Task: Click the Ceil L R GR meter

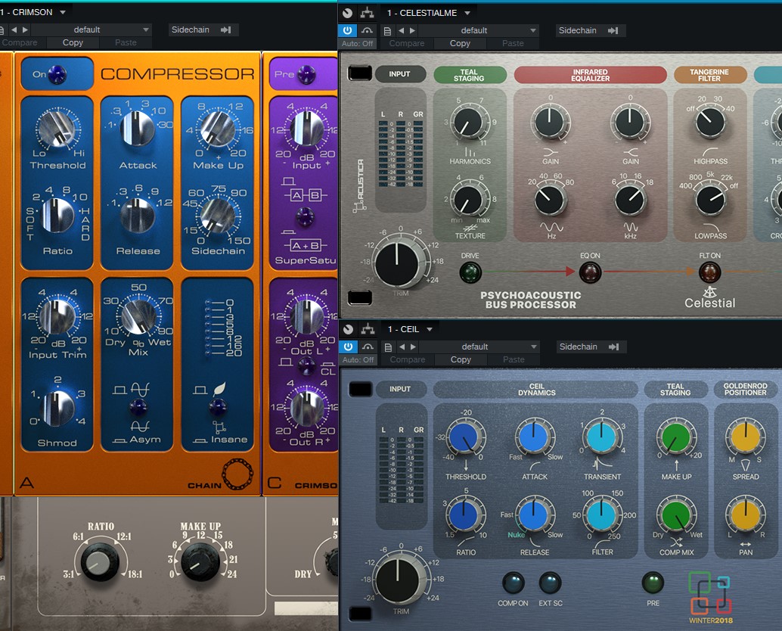Action: [x=401, y=465]
